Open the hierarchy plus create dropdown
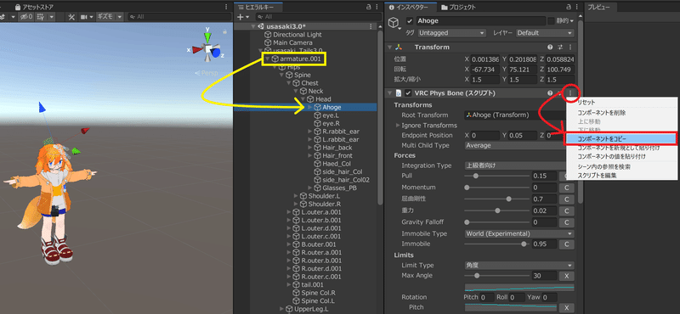 click(244, 16)
